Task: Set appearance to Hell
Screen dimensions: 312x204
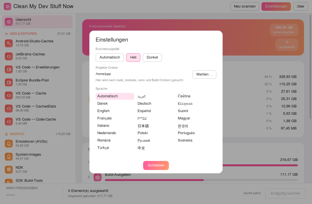Action: tap(133, 58)
